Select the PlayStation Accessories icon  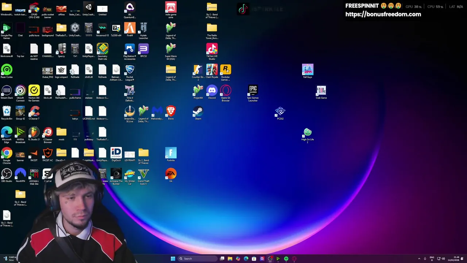[x=130, y=52]
